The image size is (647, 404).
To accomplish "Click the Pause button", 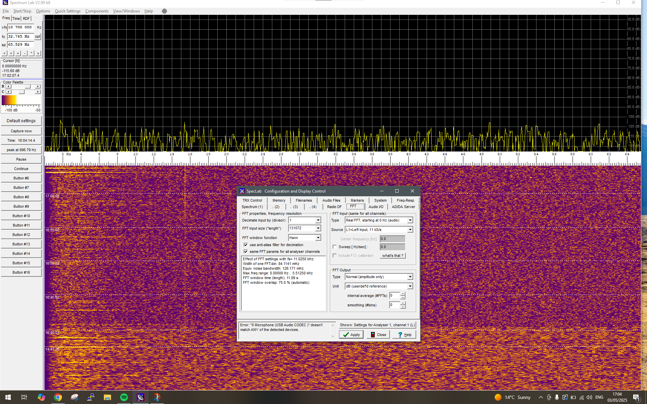I will tap(21, 160).
